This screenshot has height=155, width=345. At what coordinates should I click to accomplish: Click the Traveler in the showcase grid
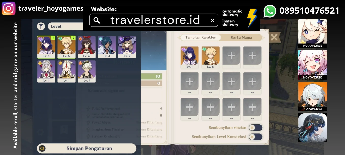(210, 58)
